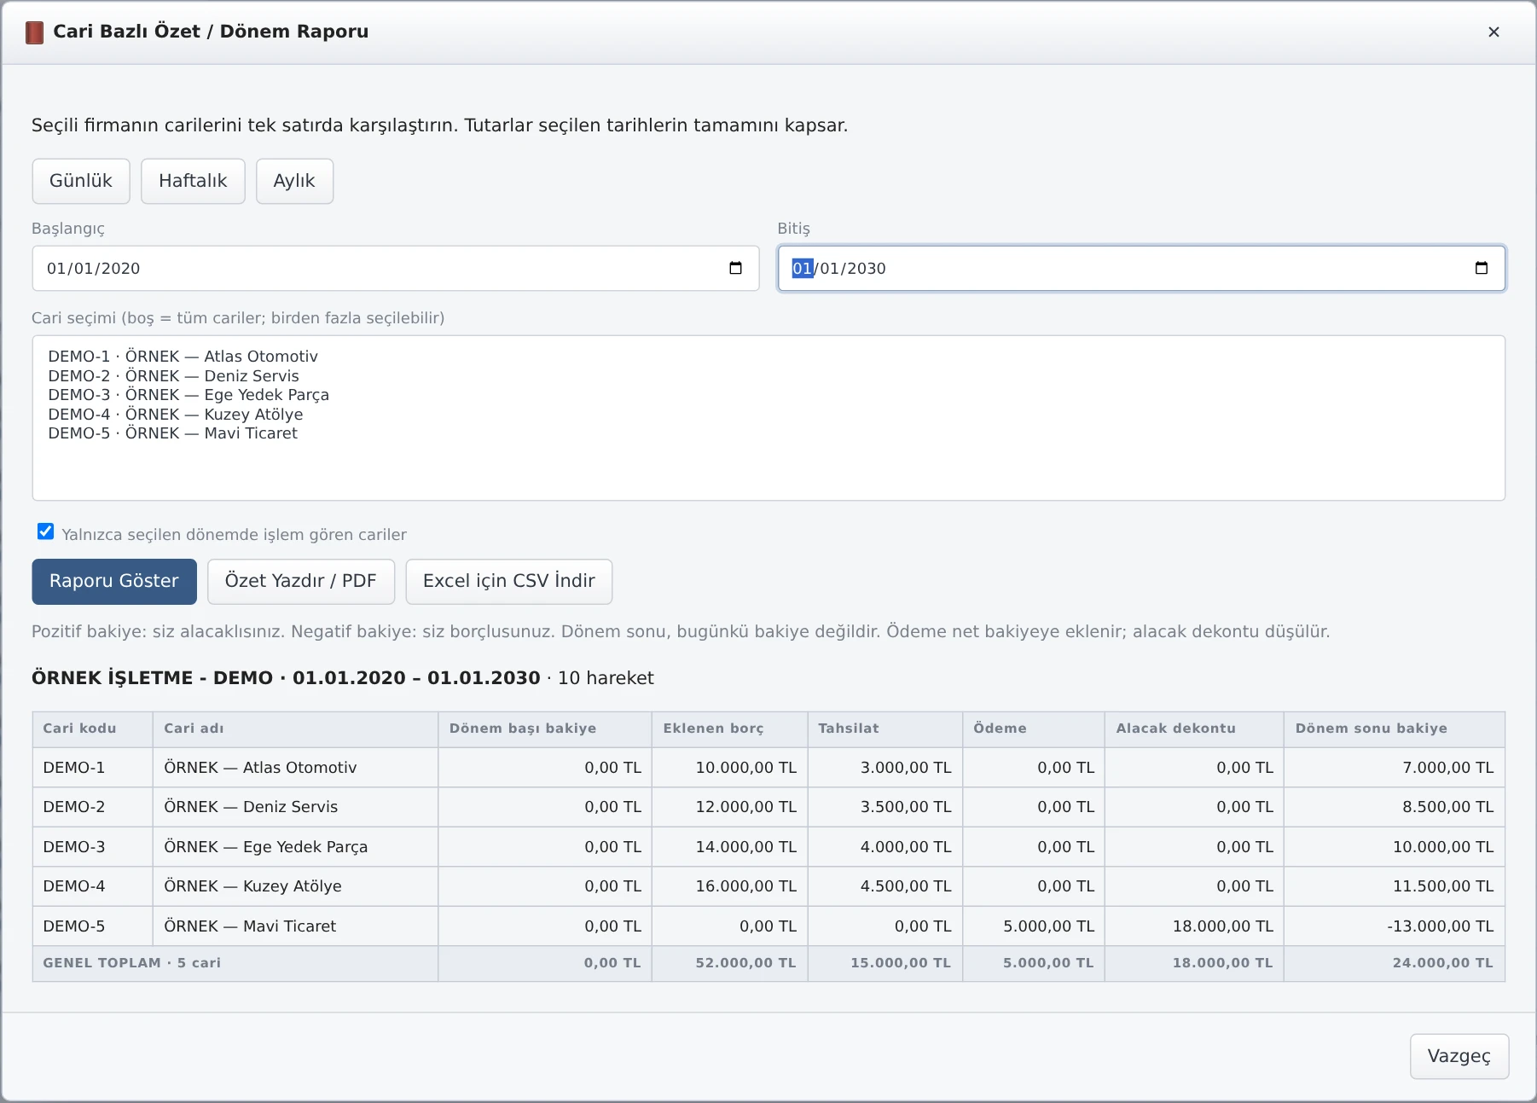
Task: Click the 'GENEL TOPLAM · 5 cari' footer cell
Action: coord(235,963)
